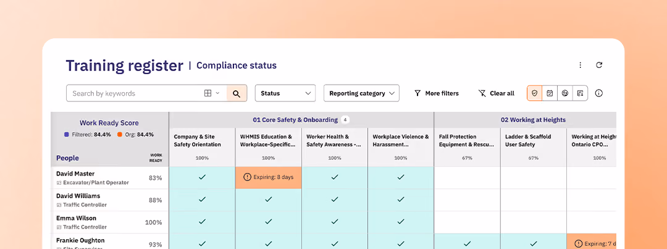The width and height of the screenshot is (667, 249).
Task: Switch to the calendar view icon
Action: pos(550,93)
